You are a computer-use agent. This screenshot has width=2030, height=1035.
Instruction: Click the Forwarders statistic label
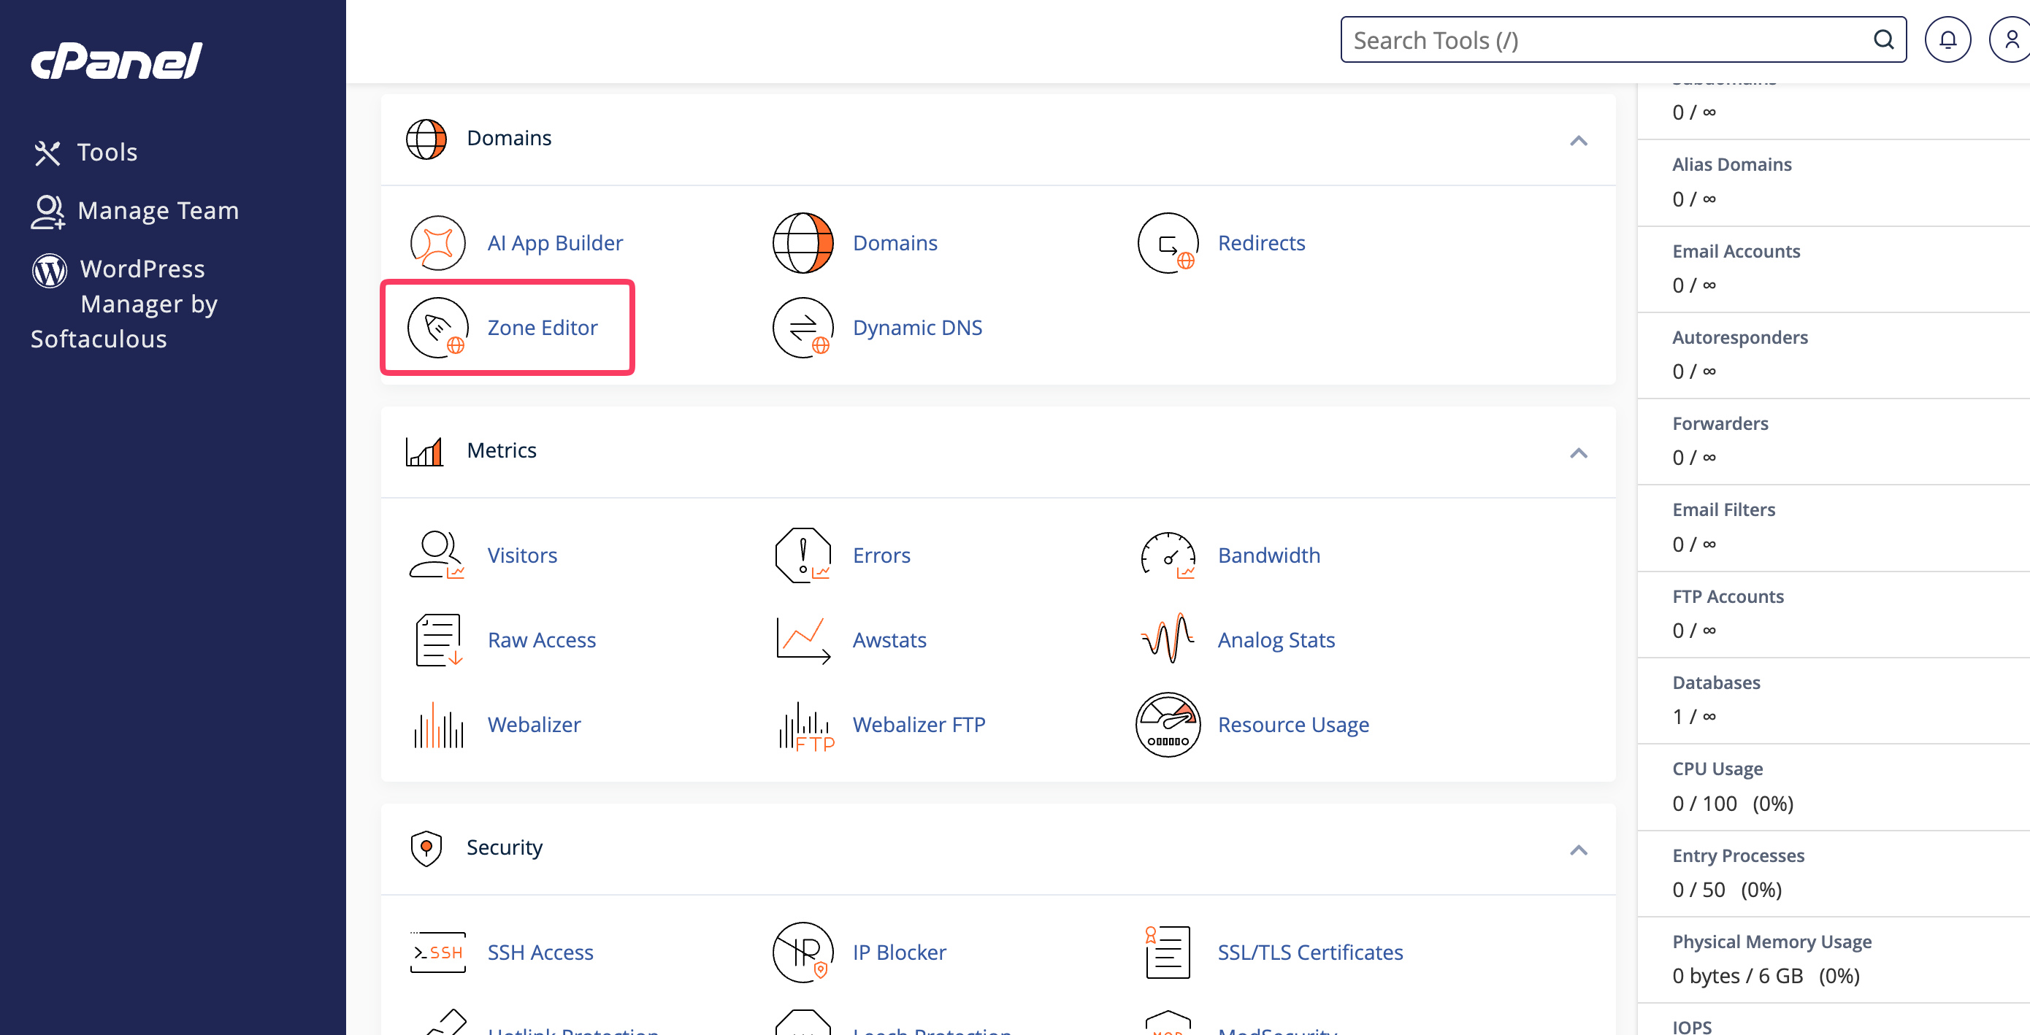(1720, 424)
